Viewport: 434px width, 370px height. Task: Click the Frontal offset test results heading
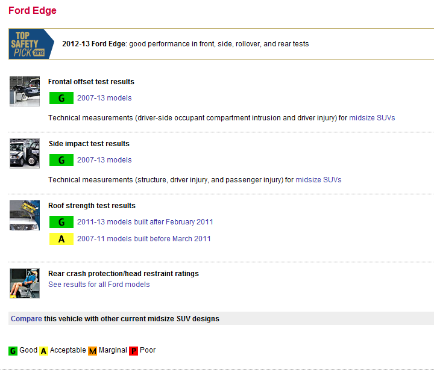pos(91,82)
